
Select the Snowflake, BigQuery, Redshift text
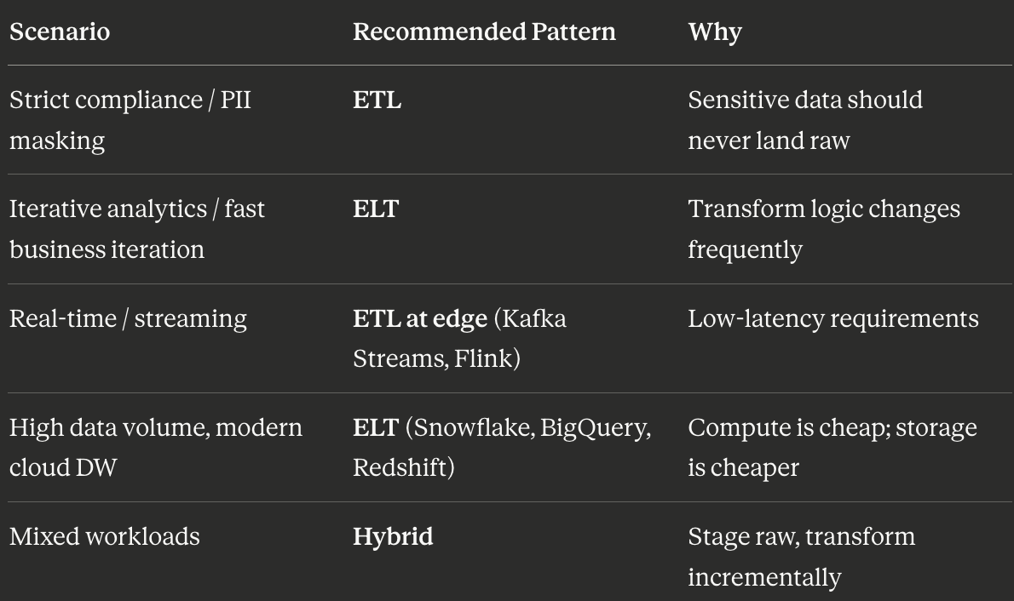click(502, 447)
